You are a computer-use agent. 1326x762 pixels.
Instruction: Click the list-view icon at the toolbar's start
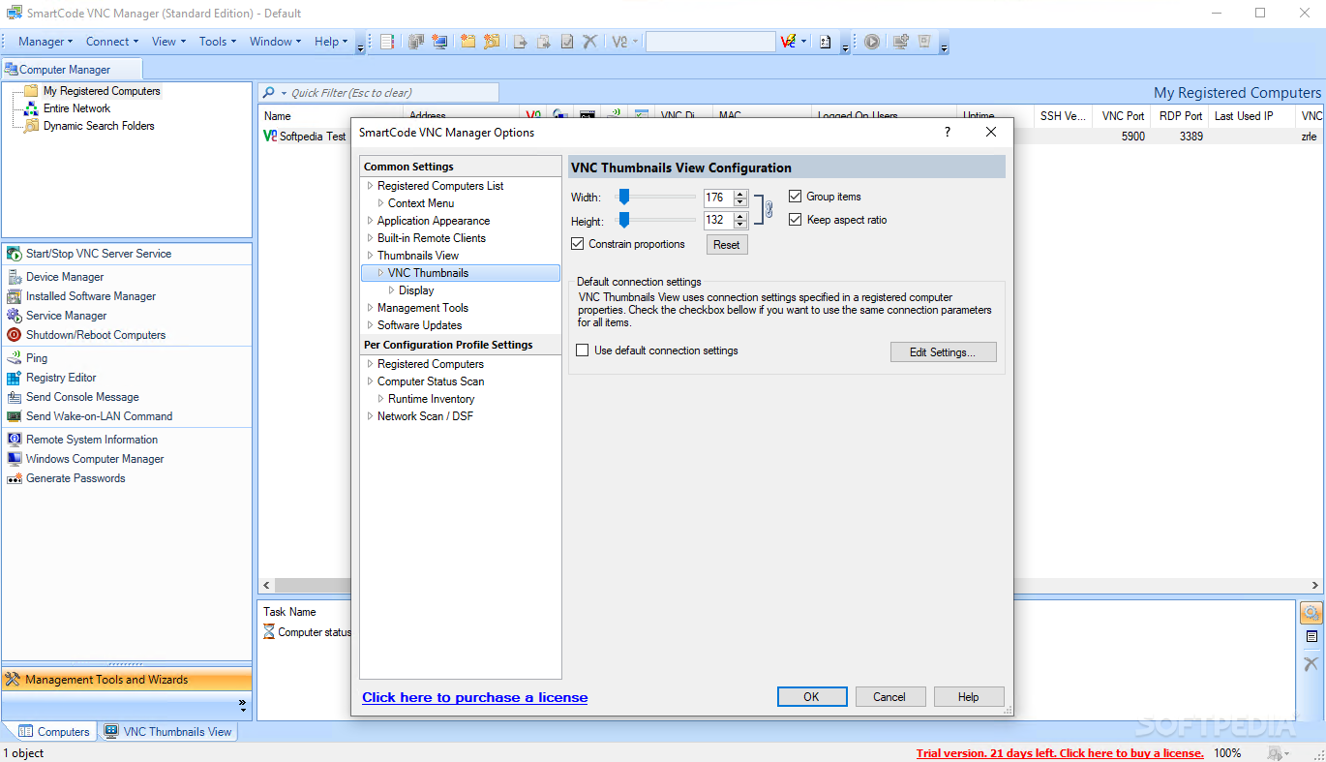tap(387, 42)
